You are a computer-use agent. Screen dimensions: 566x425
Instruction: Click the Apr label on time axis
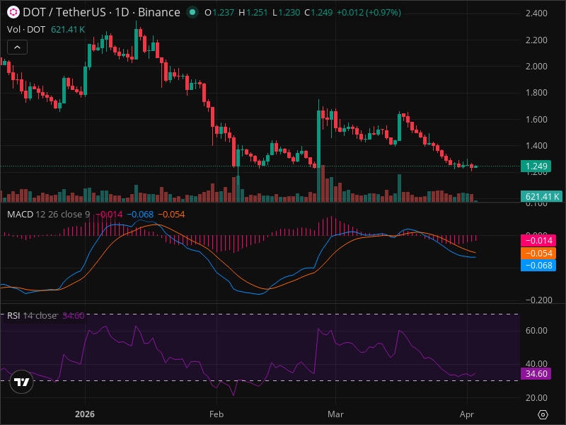click(x=467, y=414)
